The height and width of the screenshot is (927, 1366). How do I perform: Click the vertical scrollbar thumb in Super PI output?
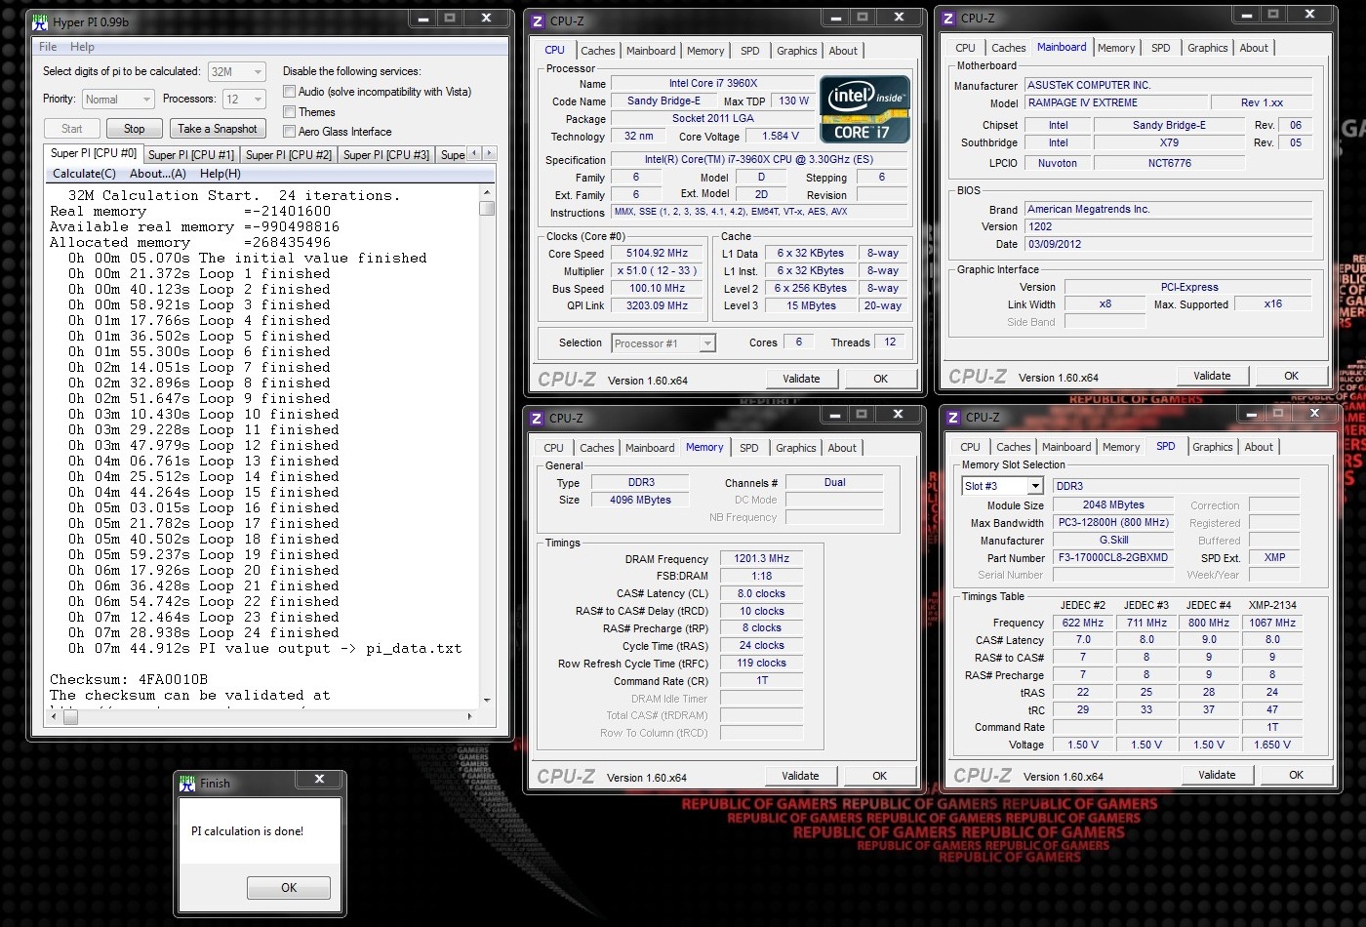(487, 208)
